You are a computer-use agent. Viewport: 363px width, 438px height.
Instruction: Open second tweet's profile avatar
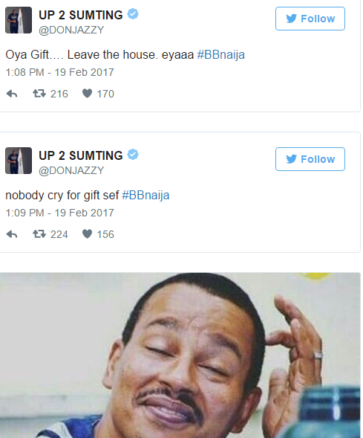tap(19, 161)
